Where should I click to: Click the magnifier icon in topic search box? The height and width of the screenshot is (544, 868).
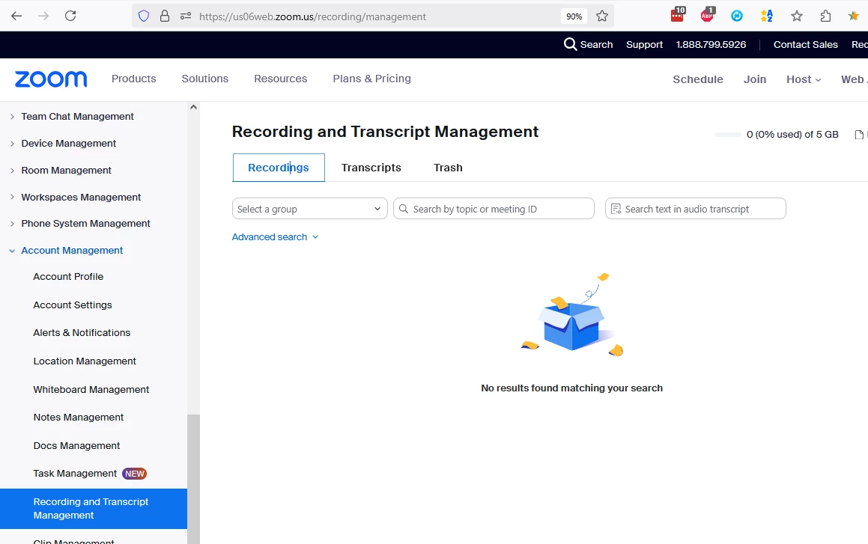tap(404, 209)
